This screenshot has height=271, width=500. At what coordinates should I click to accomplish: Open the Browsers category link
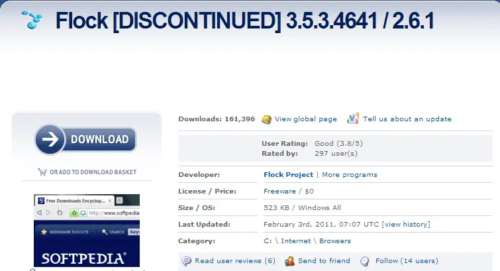click(335, 241)
